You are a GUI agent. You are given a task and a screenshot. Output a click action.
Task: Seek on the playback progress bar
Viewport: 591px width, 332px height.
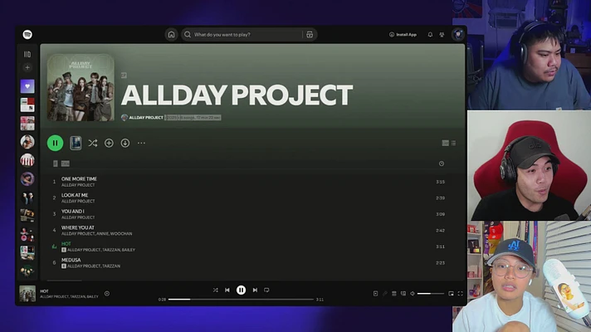click(x=241, y=300)
